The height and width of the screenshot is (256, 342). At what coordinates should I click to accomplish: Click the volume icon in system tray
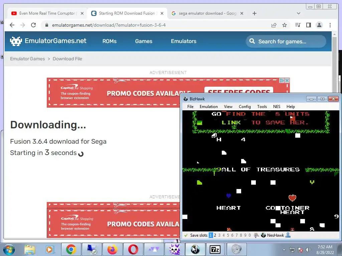(308, 250)
